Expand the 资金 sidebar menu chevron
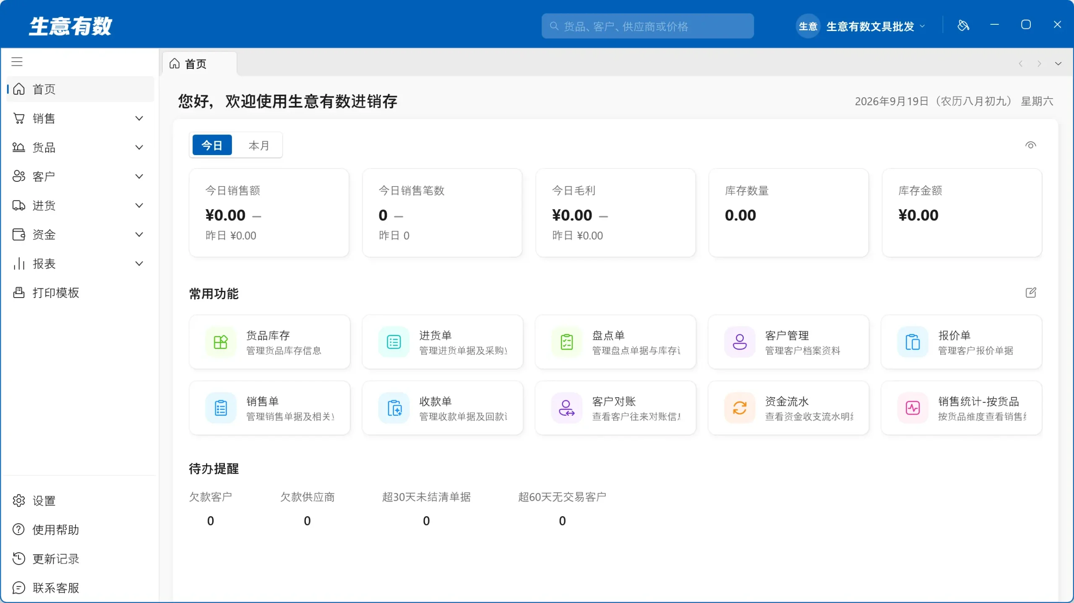 coord(139,235)
